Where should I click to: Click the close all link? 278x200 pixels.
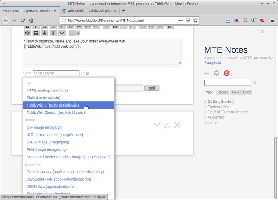210,123
